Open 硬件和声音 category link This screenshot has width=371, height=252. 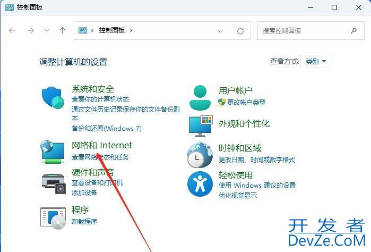[93, 172]
